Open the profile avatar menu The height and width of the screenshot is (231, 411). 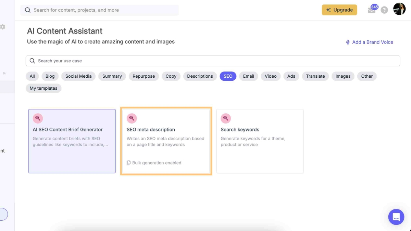(399, 9)
